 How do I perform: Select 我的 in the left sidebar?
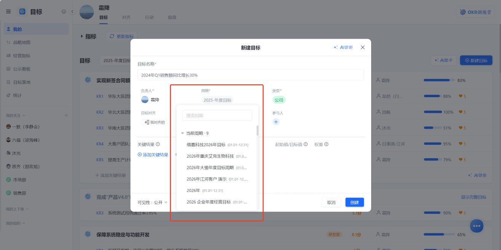click(x=36, y=29)
